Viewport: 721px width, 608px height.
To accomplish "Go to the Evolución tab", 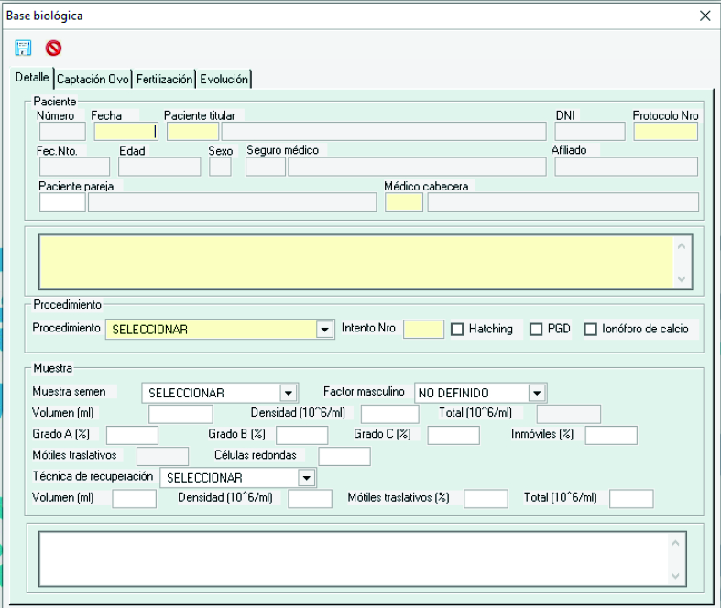I will click(x=224, y=80).
